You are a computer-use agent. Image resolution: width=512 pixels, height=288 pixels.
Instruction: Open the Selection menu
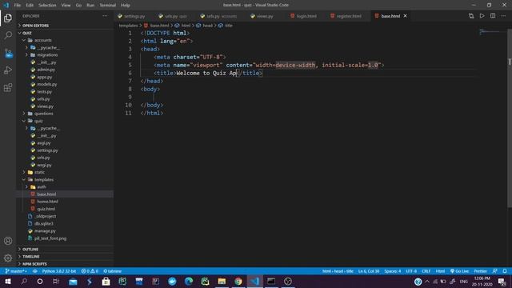point(47,6)
